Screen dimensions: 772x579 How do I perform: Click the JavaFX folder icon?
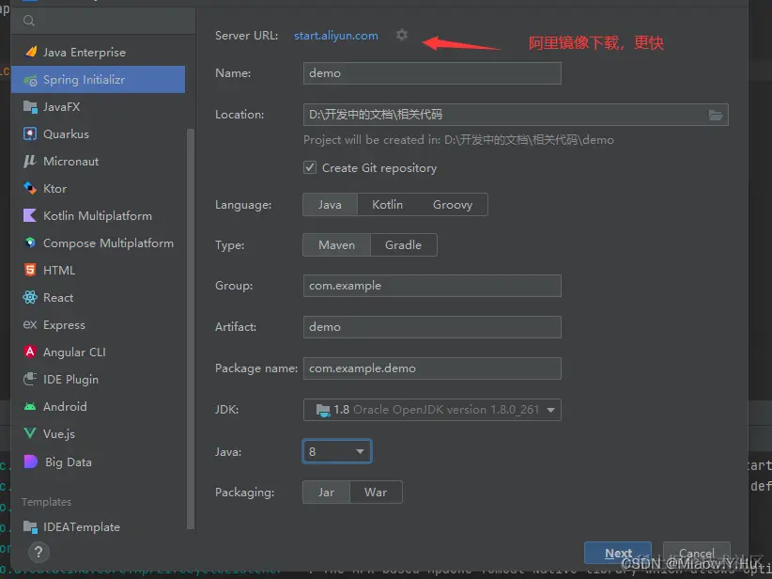tap(31, 107)
